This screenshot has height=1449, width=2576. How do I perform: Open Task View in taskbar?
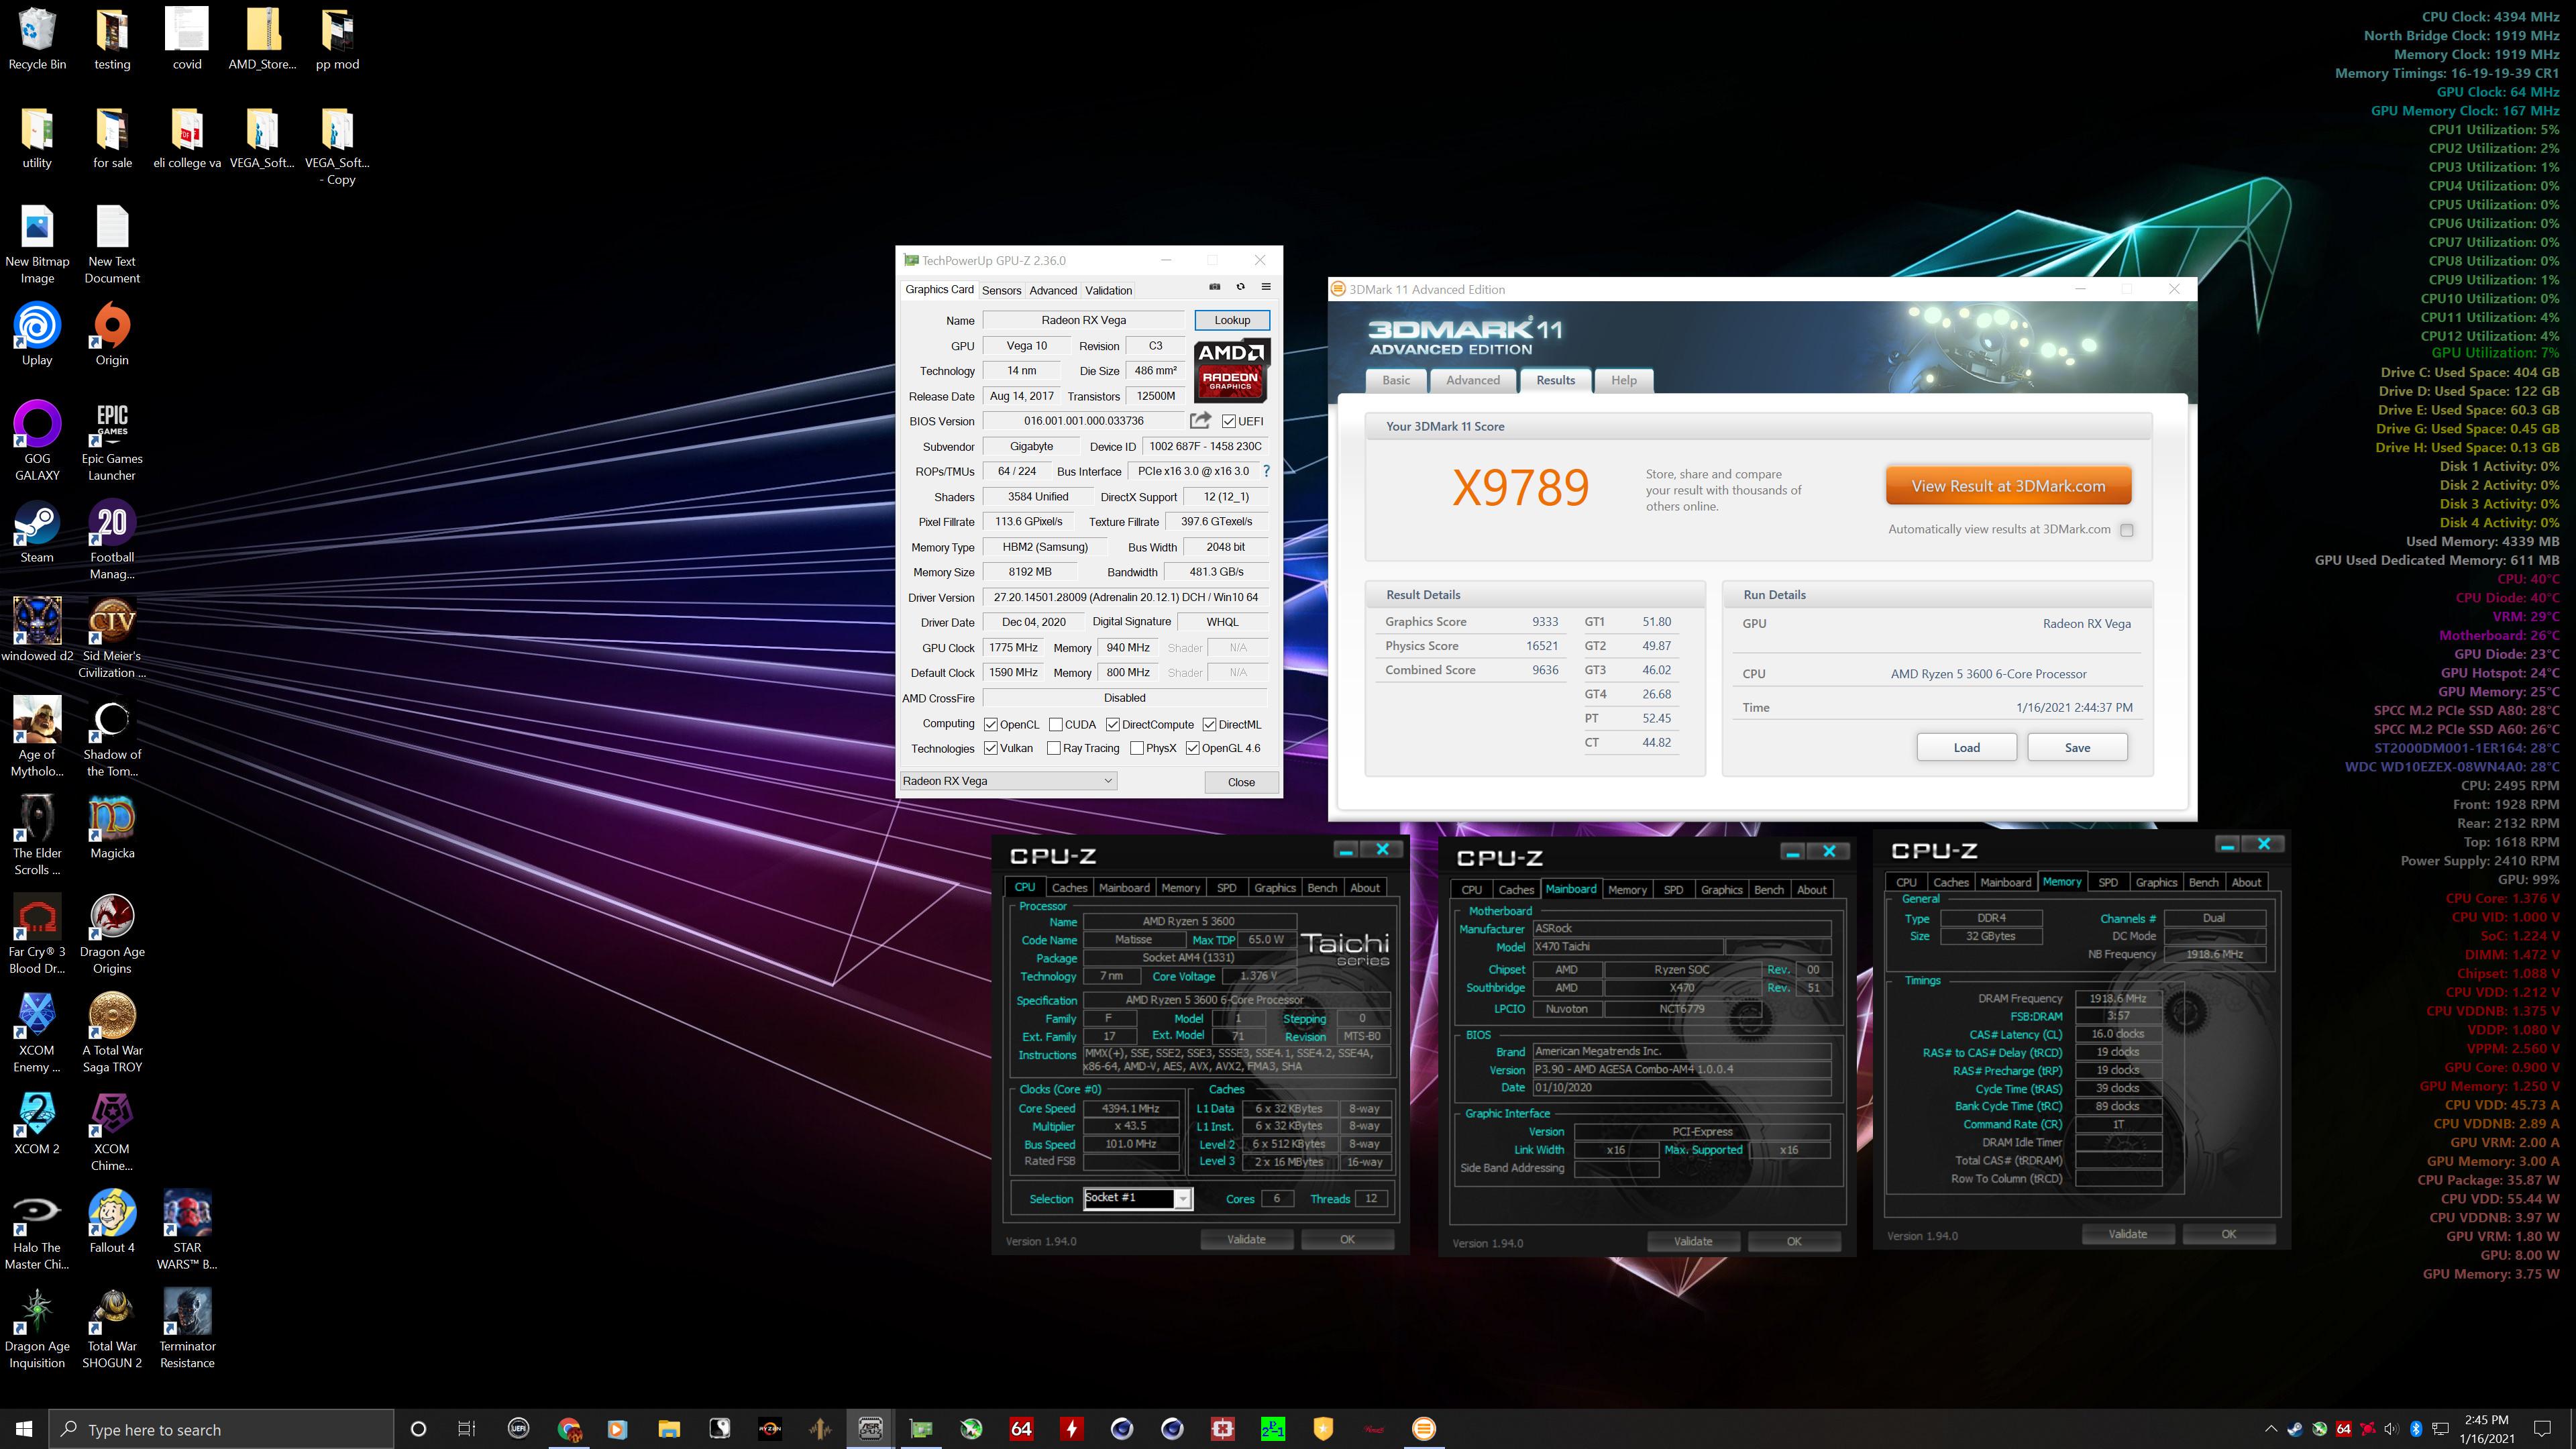[x=466, y=1429]
